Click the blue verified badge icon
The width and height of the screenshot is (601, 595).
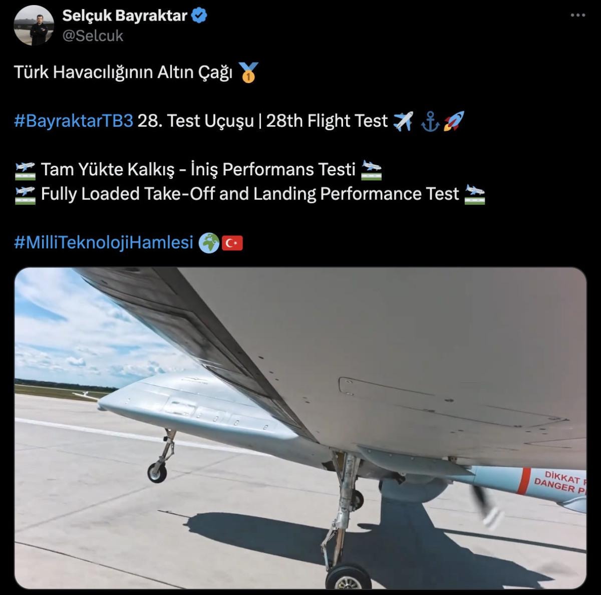click(x=200, y=16)
